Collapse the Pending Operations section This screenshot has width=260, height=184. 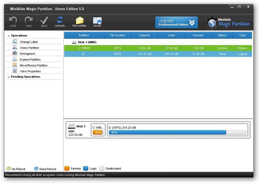click(x=9, y=77)
